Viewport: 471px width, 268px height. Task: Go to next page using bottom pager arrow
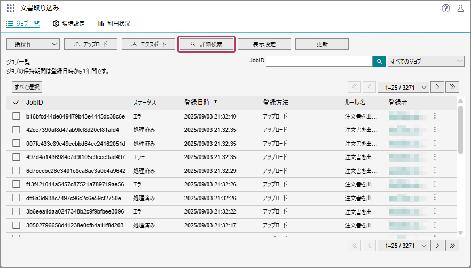pos(437,246)
